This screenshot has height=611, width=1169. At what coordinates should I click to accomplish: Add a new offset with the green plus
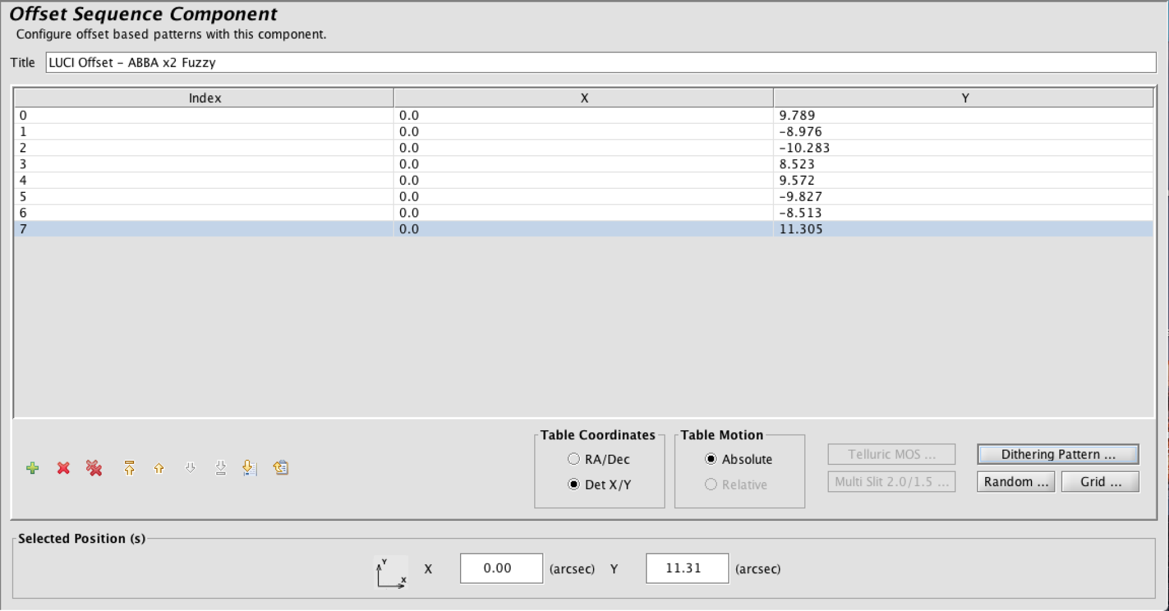(x=33, y=468)
